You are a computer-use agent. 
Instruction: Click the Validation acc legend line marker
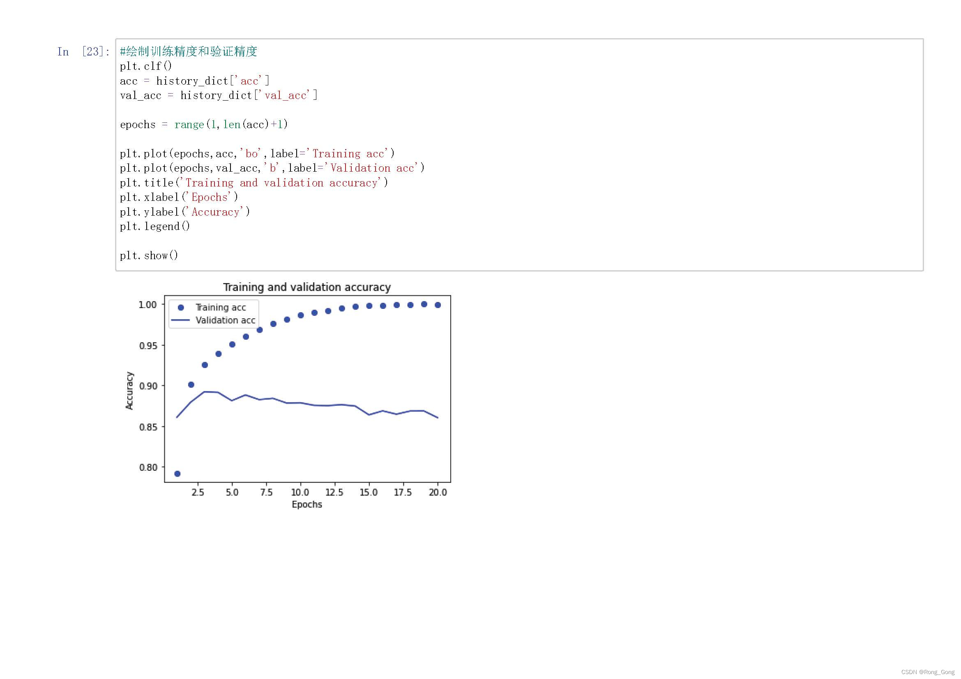tap(181, 320)
